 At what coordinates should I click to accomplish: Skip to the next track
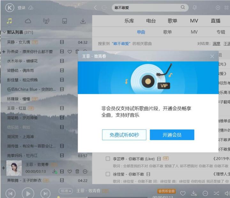pyautogui.click(x=45, y=194)
